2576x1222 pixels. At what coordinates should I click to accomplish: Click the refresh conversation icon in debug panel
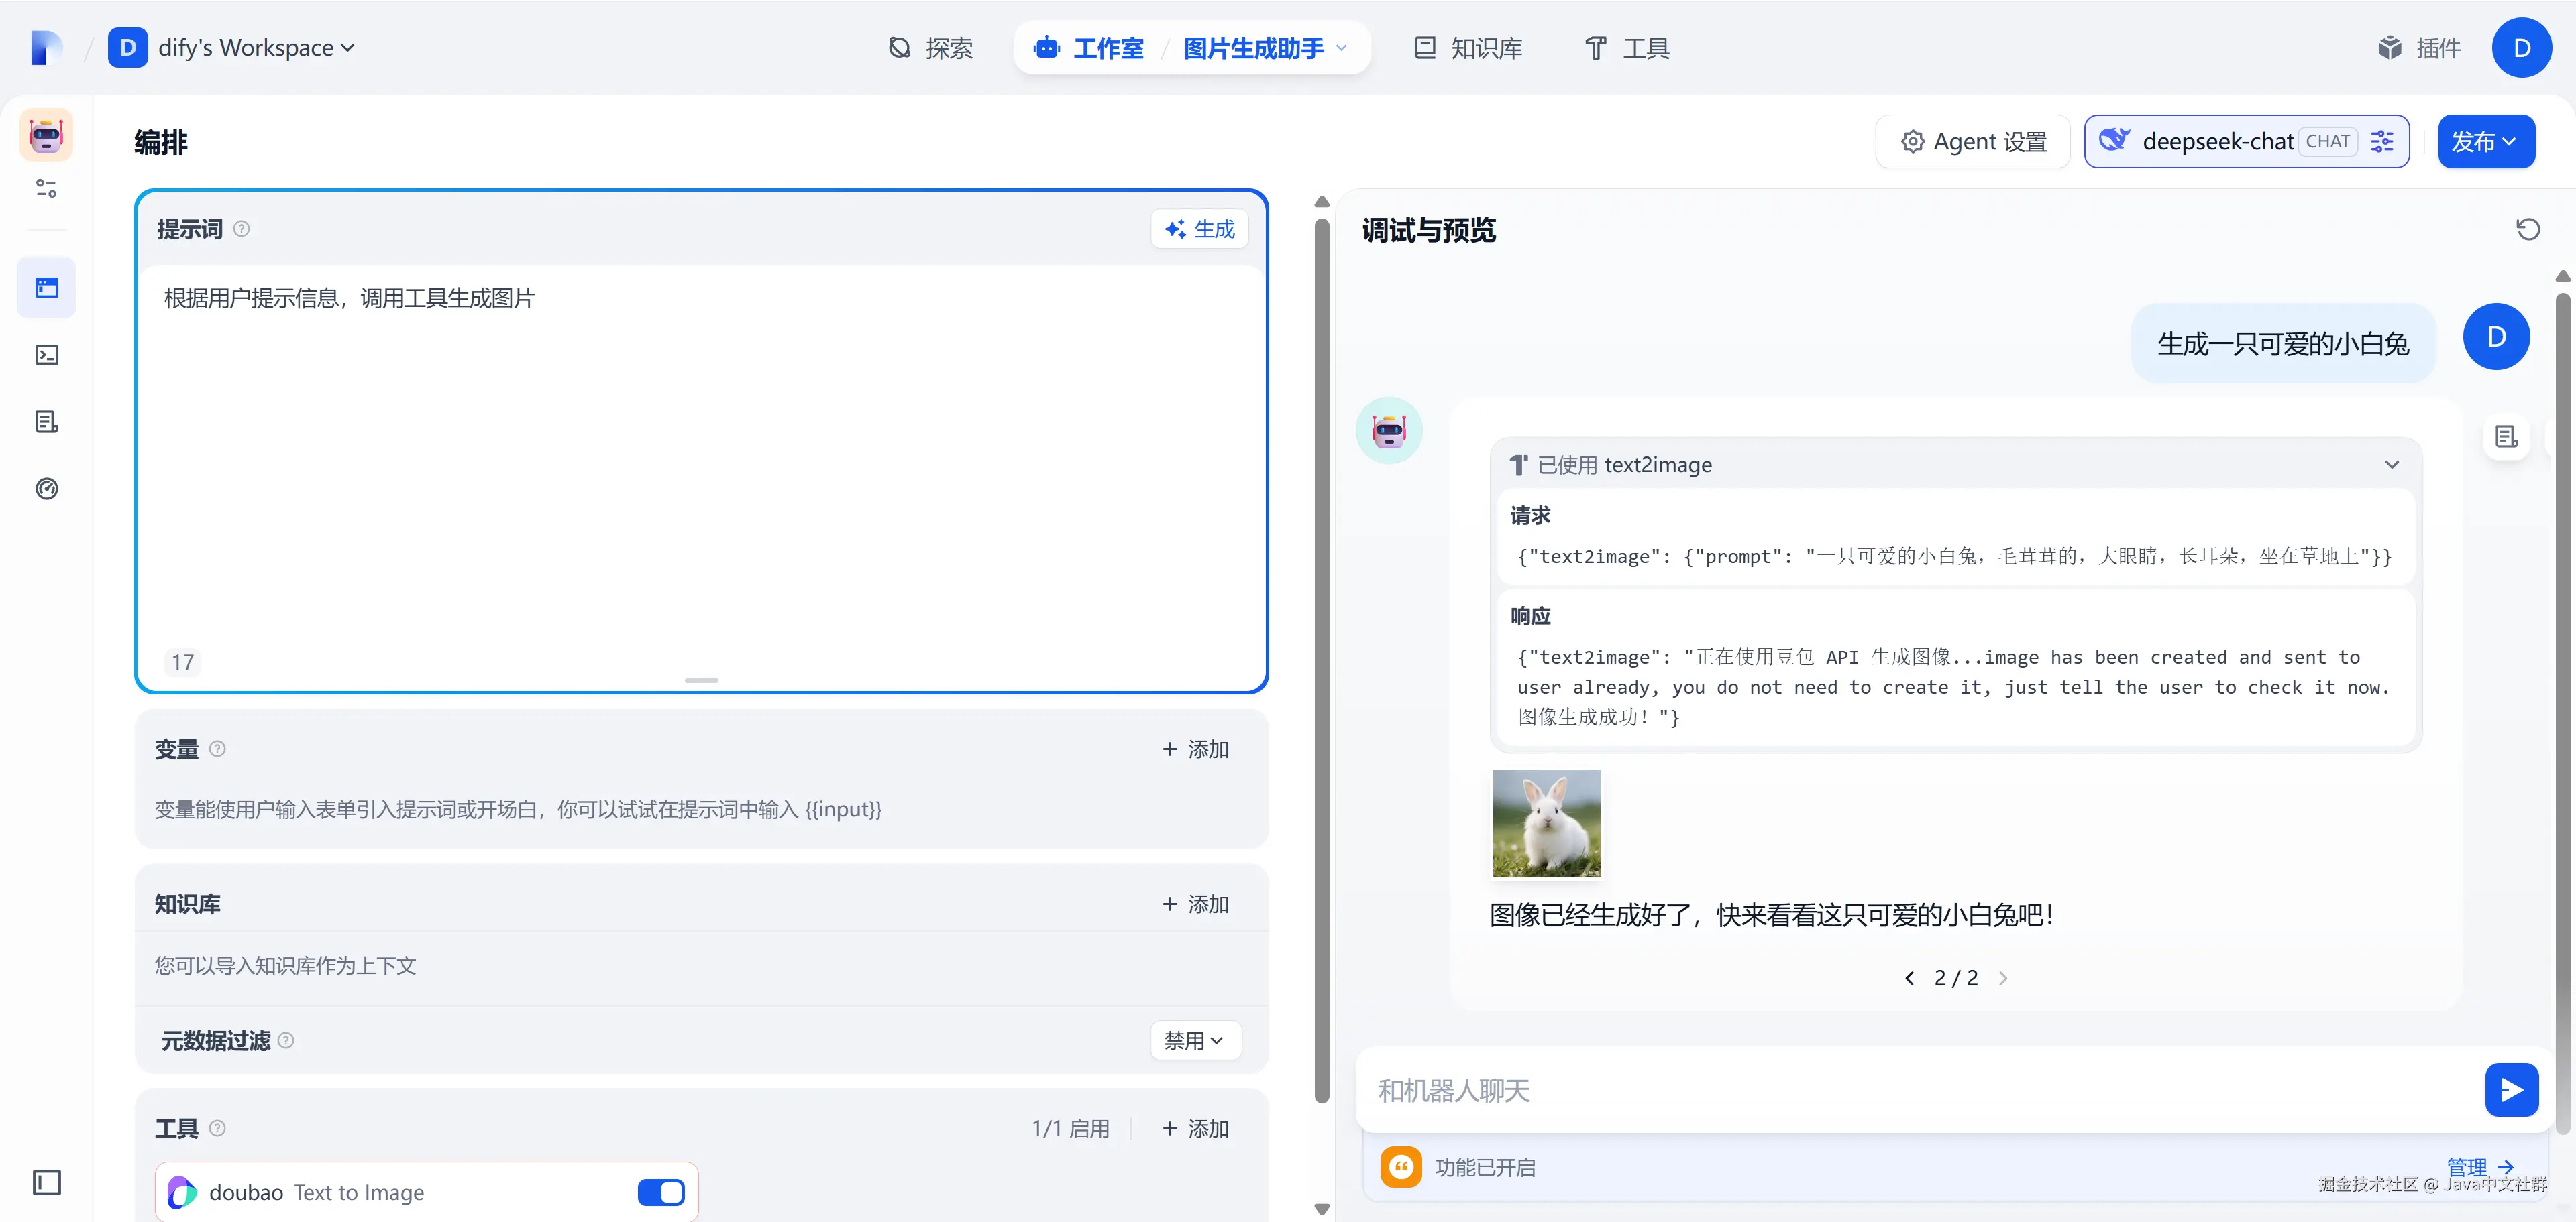pyautogui.click(x=2527, y=230)
